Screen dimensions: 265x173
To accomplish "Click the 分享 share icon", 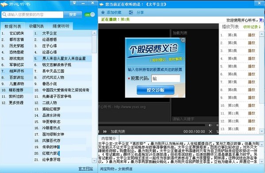I will tap(131, 12).
